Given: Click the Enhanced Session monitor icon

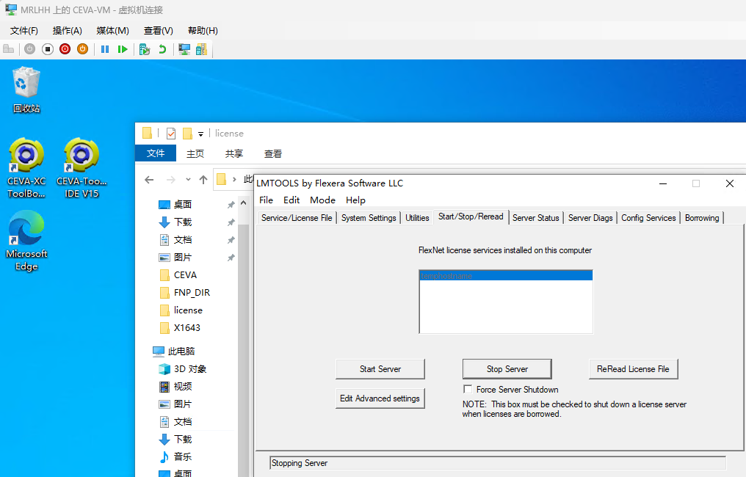Looking at the screenshot, I should (184, 49).
